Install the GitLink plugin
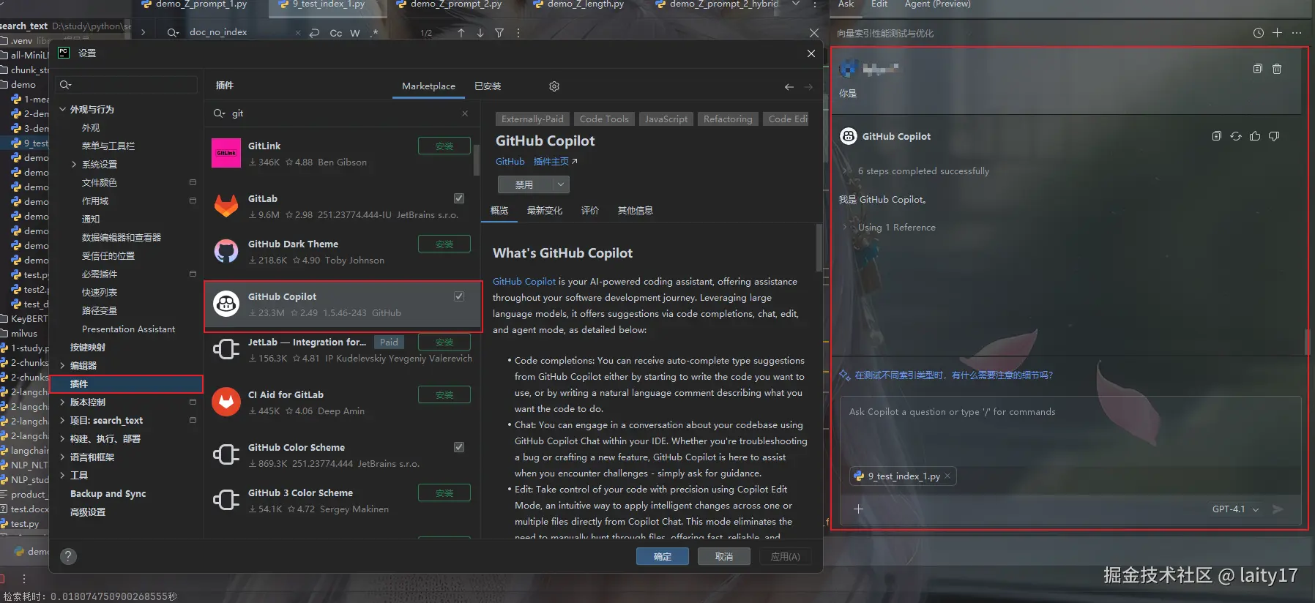1315x603 pixels. (444, 146)
